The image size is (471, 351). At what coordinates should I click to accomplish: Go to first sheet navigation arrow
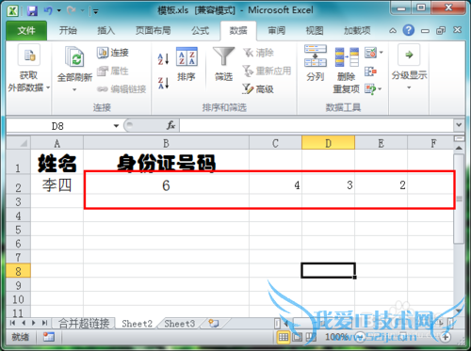[12, 323]
